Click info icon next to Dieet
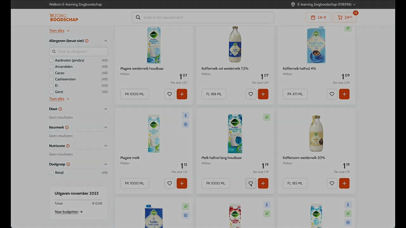Screen dimensions: 406x228 tap(60, 109)
